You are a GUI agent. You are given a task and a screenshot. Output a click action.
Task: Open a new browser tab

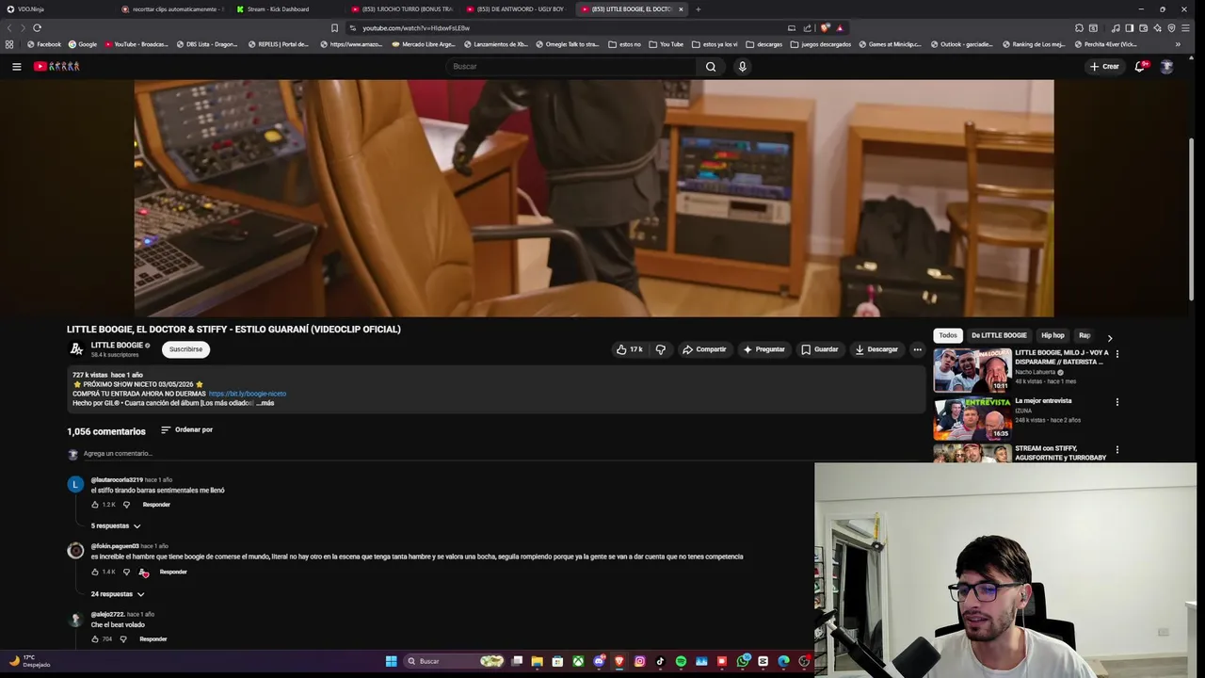click(x=698, y=9)
